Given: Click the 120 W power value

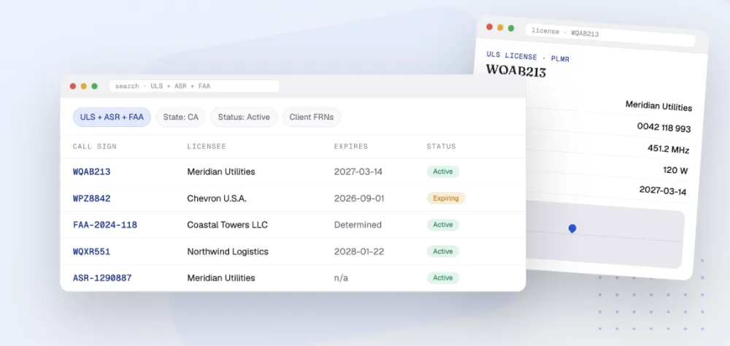Looking at the screenshot, I should click(675, 170).
